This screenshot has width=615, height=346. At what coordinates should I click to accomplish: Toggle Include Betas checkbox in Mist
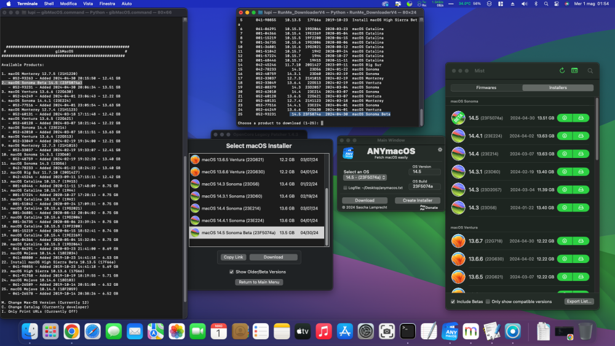(453, 302)
